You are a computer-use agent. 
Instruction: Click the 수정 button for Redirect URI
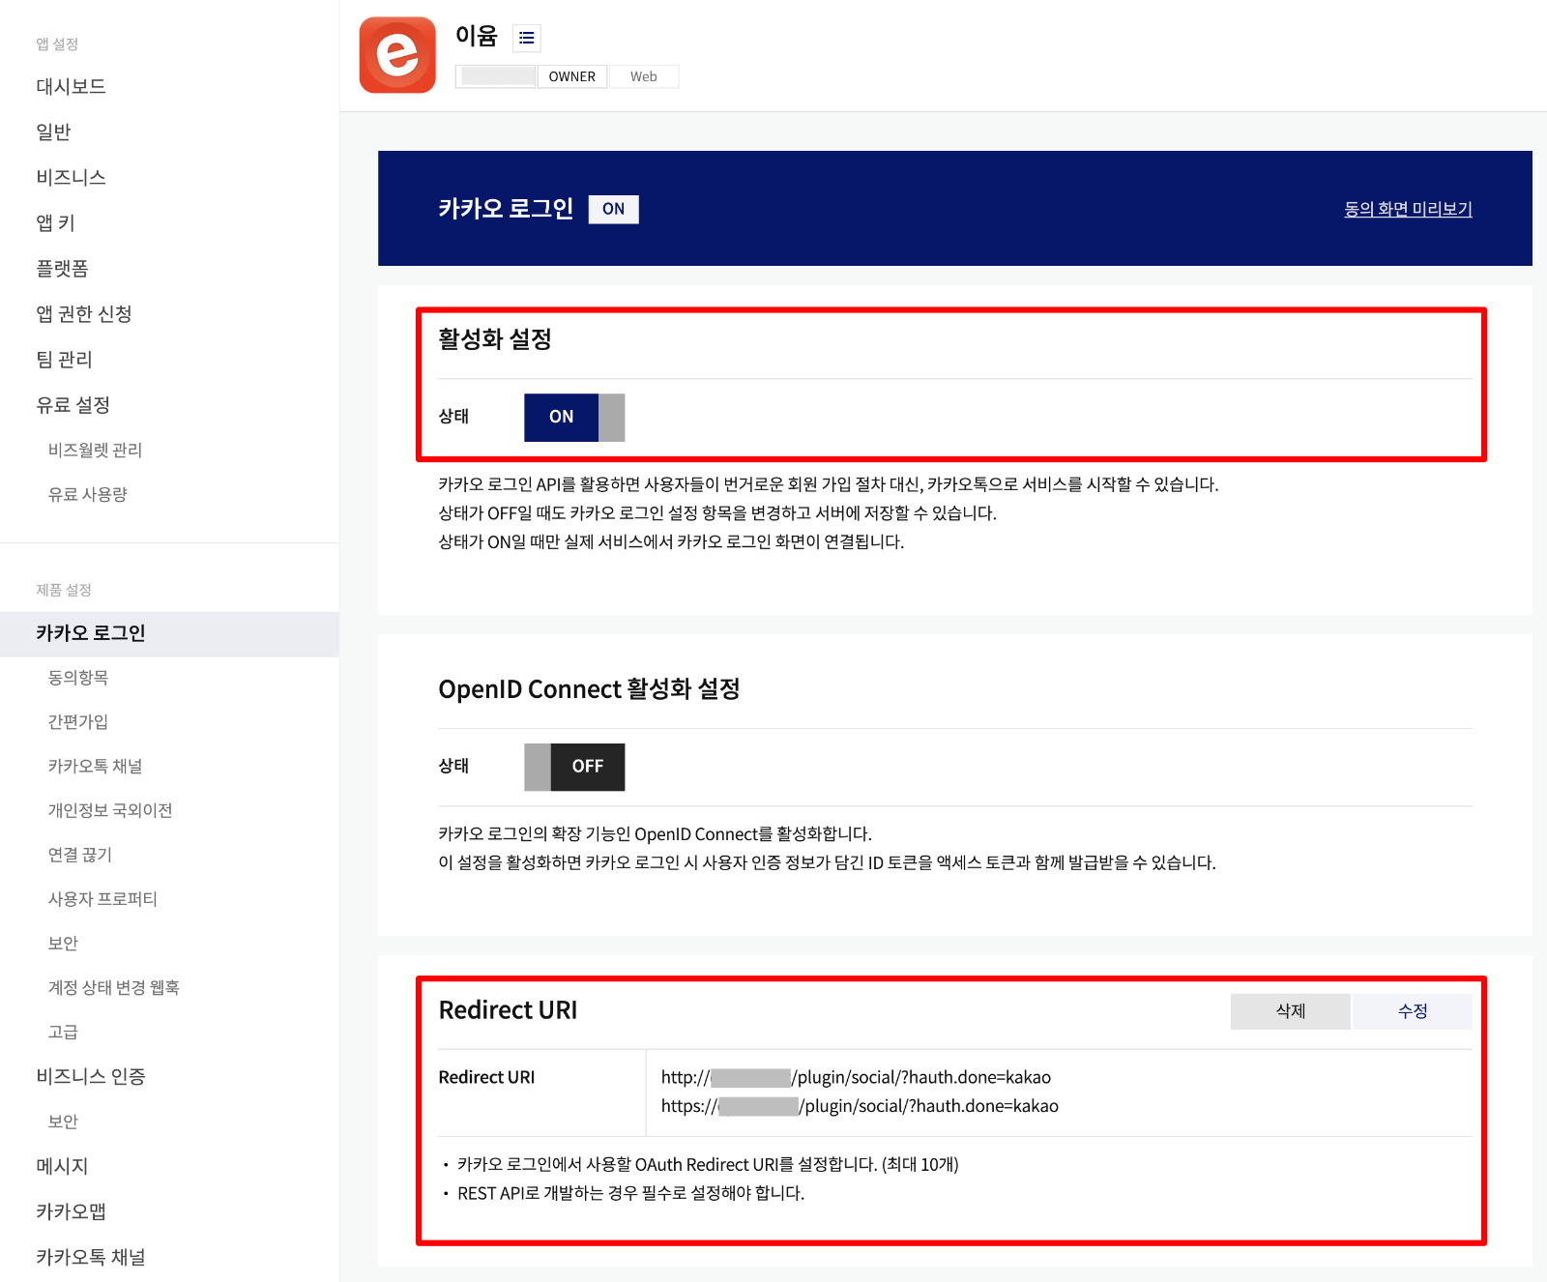point(1413,1011)
